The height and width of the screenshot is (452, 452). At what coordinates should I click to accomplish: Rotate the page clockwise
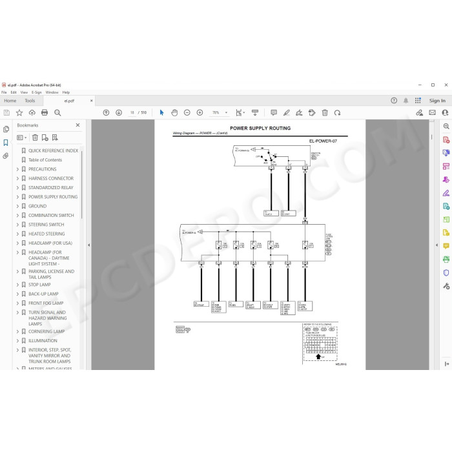337,113
